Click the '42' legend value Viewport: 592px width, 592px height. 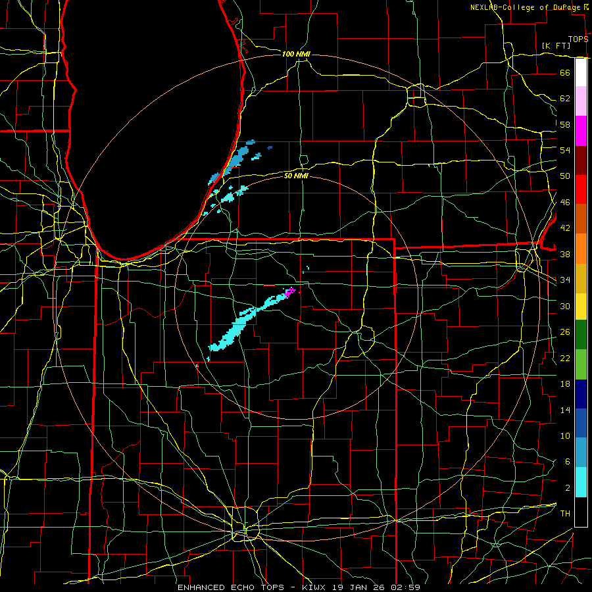point(565,228)
